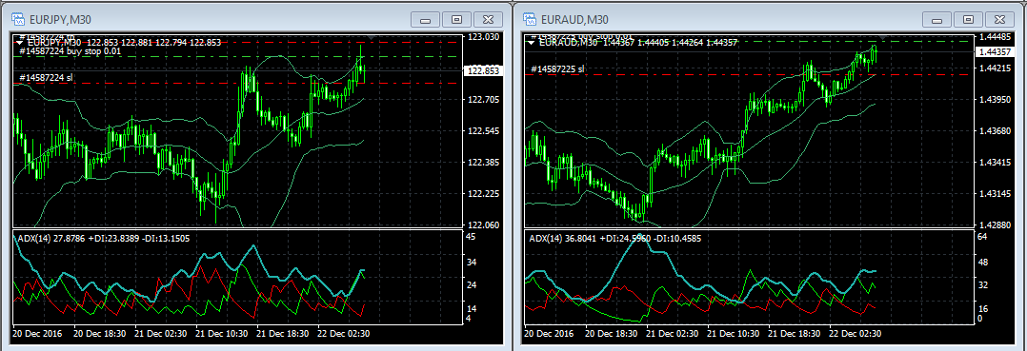1027x351 pixels.
Task: Click price scale value 122.705 in EURJPY
Action: pos(484,99)
